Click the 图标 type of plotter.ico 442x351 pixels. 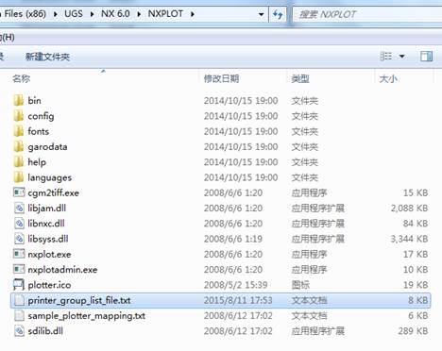(x=300, y=285)
